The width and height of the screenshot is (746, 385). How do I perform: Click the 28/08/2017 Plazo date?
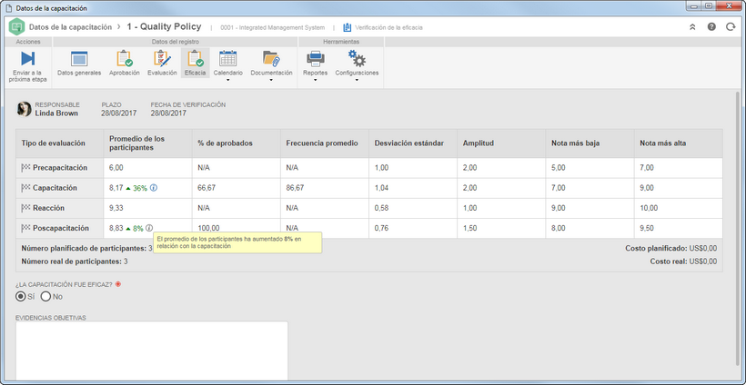click(x=119, y=114)
